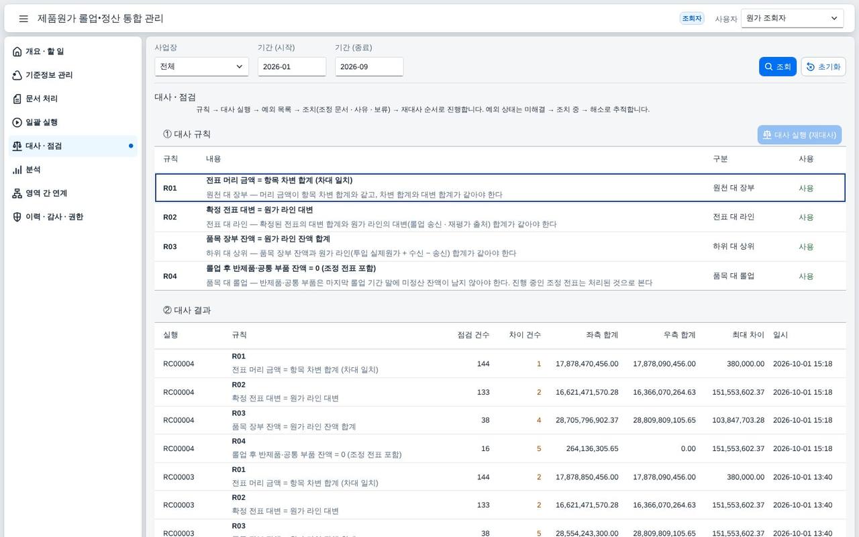Click the 구분 cell 원천 대 장부
This screenshot has height=537, width=859.
[x=734, y=188]
